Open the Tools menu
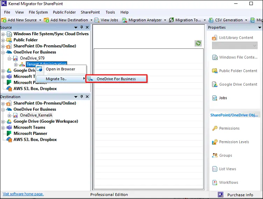Image resolution: width=263 pixels, height=199 pixels. (x=110, y=12)
